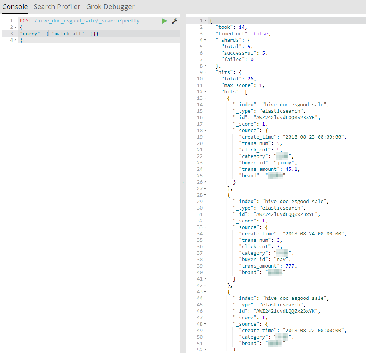Open the Grok Debugger tab
366x353 pixels.
(x=110, y=7)
